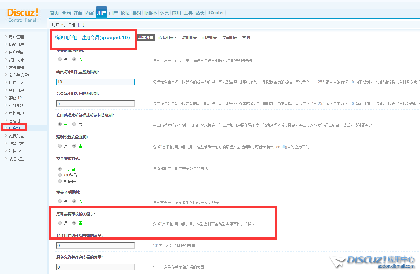Click the Discuz! Control Panel logo

pos(23,15)
